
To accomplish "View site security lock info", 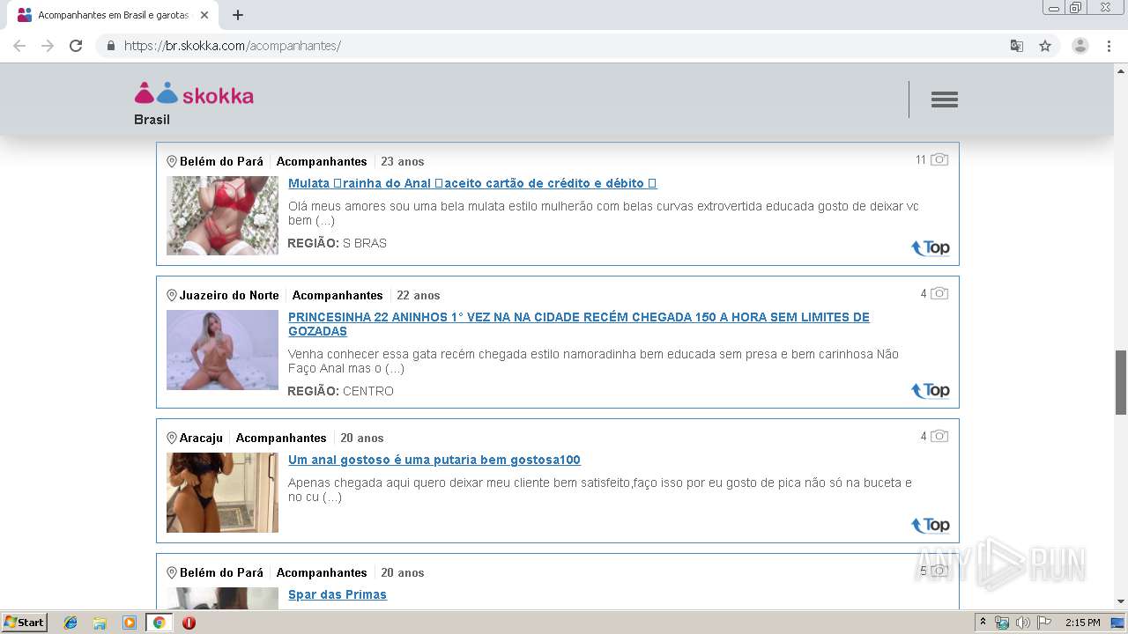I will [111, 46].
